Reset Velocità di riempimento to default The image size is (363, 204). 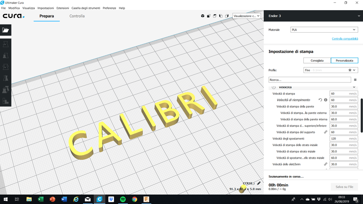[320, 100]
